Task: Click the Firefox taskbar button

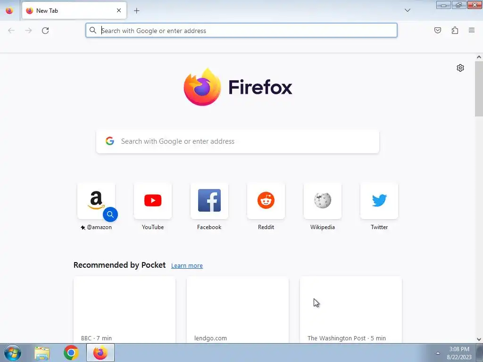Action: [100, 353]
